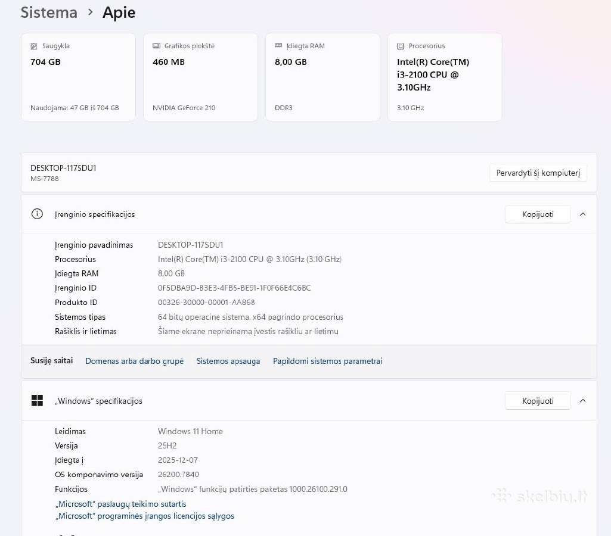
Task: Click the Windows logo icon by specifikacijos
Action: (37, 401)
